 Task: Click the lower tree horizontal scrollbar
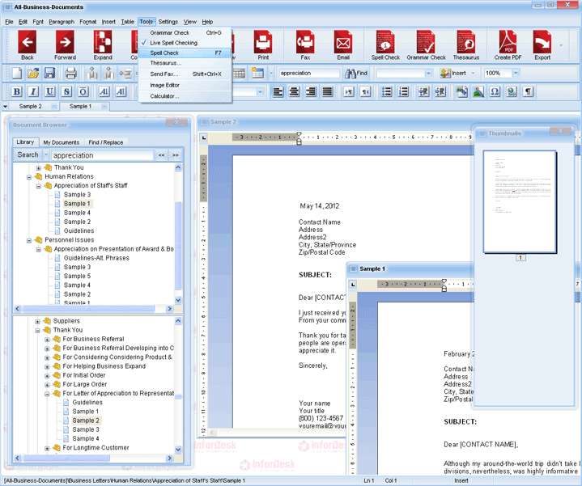coord(66,459)
